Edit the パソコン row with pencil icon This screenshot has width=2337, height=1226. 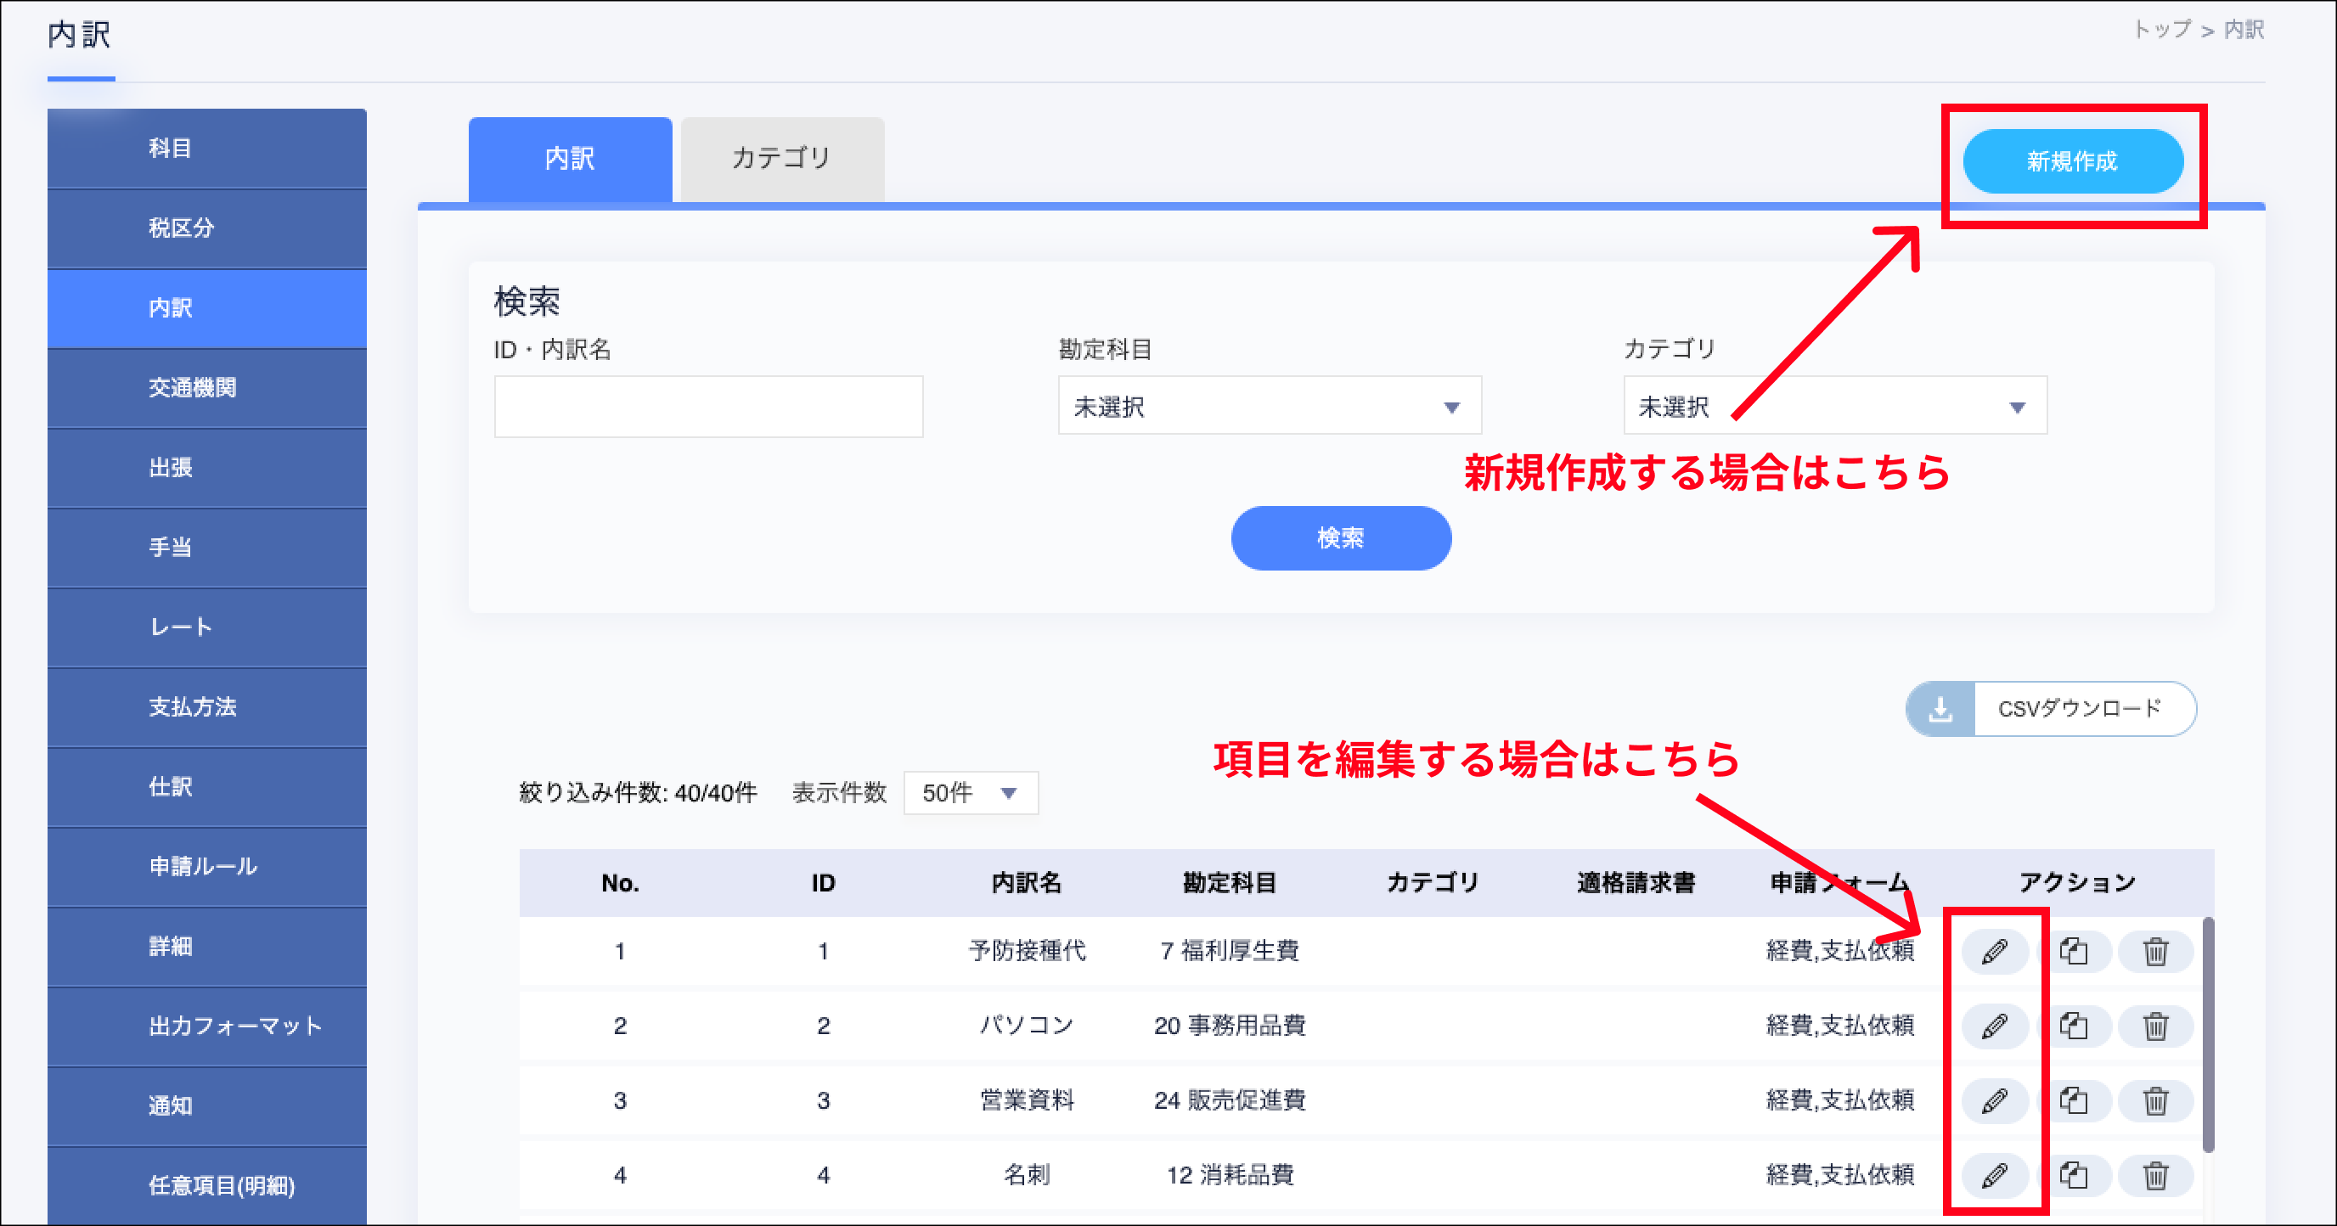pyautogui.click(x=1994, y=1026)
